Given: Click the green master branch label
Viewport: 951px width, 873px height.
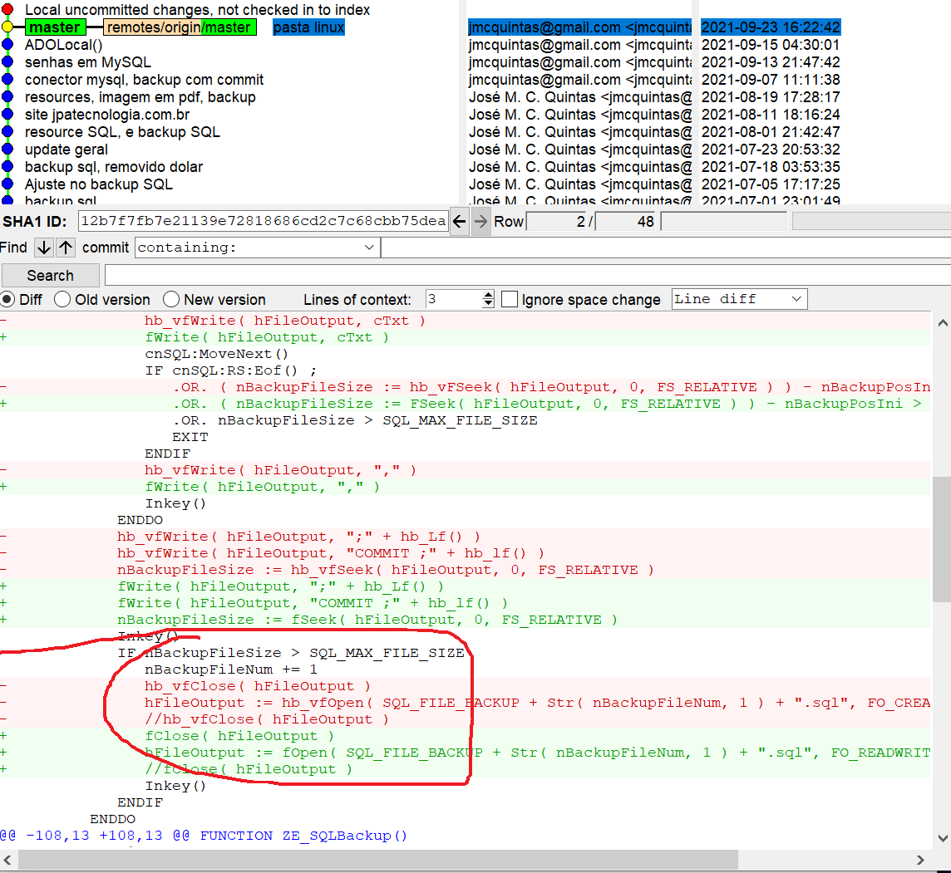Looking at the screenshot, I should (x=54, y=27).
